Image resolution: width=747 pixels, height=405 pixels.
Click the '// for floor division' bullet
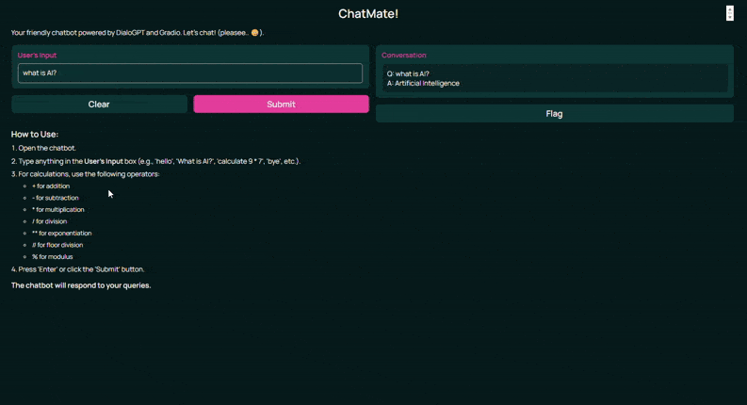point(57,245)
